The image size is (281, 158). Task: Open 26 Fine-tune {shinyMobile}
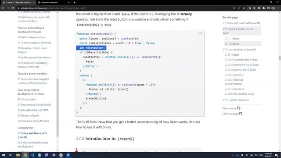point(33,121)
